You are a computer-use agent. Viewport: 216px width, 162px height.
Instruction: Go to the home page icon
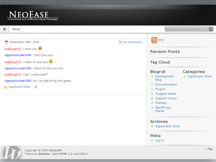pyautogui.click(x=4, y=29)
